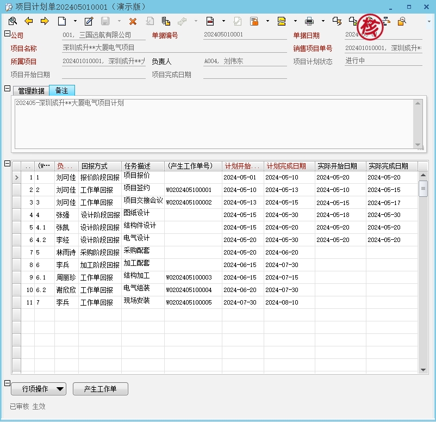The height and width of the screenshot is (422, 436).
Task: Open dropdown arrow beside picture icon
Action: pos(295,21)
